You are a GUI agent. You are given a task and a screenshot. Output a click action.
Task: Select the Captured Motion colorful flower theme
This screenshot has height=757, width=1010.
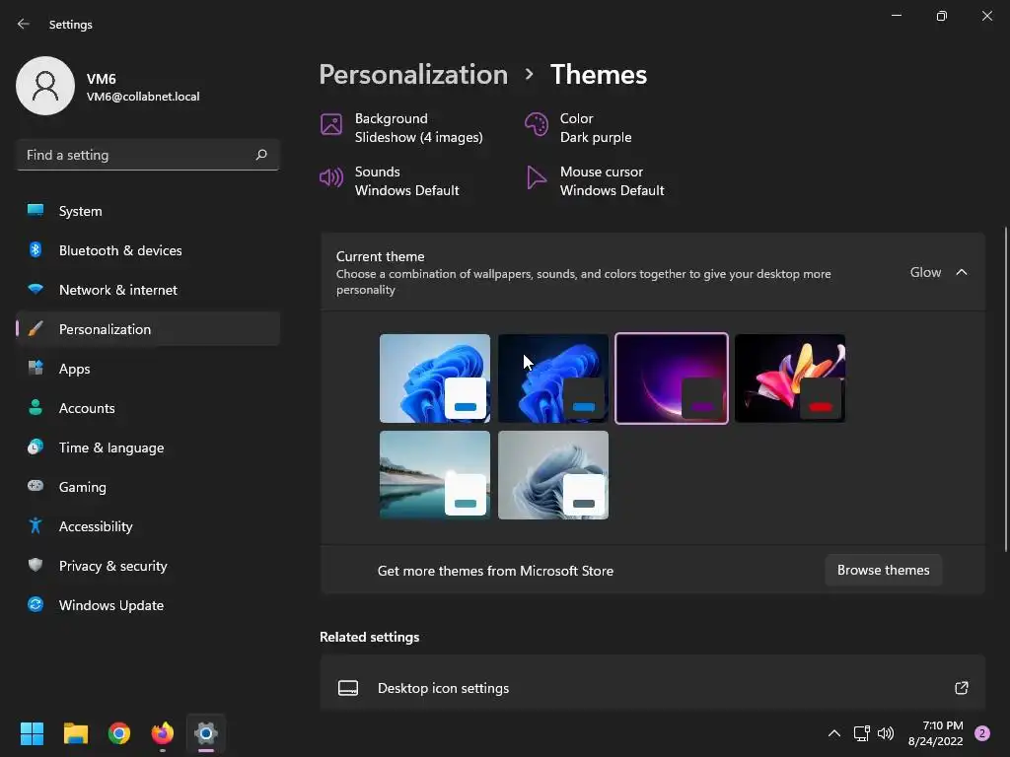790,378
